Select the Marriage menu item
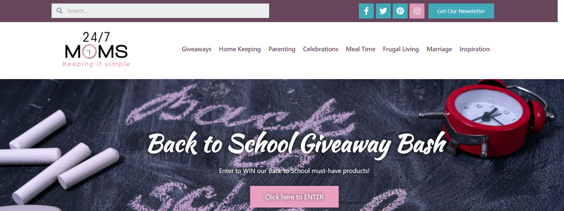 [439, 49]
